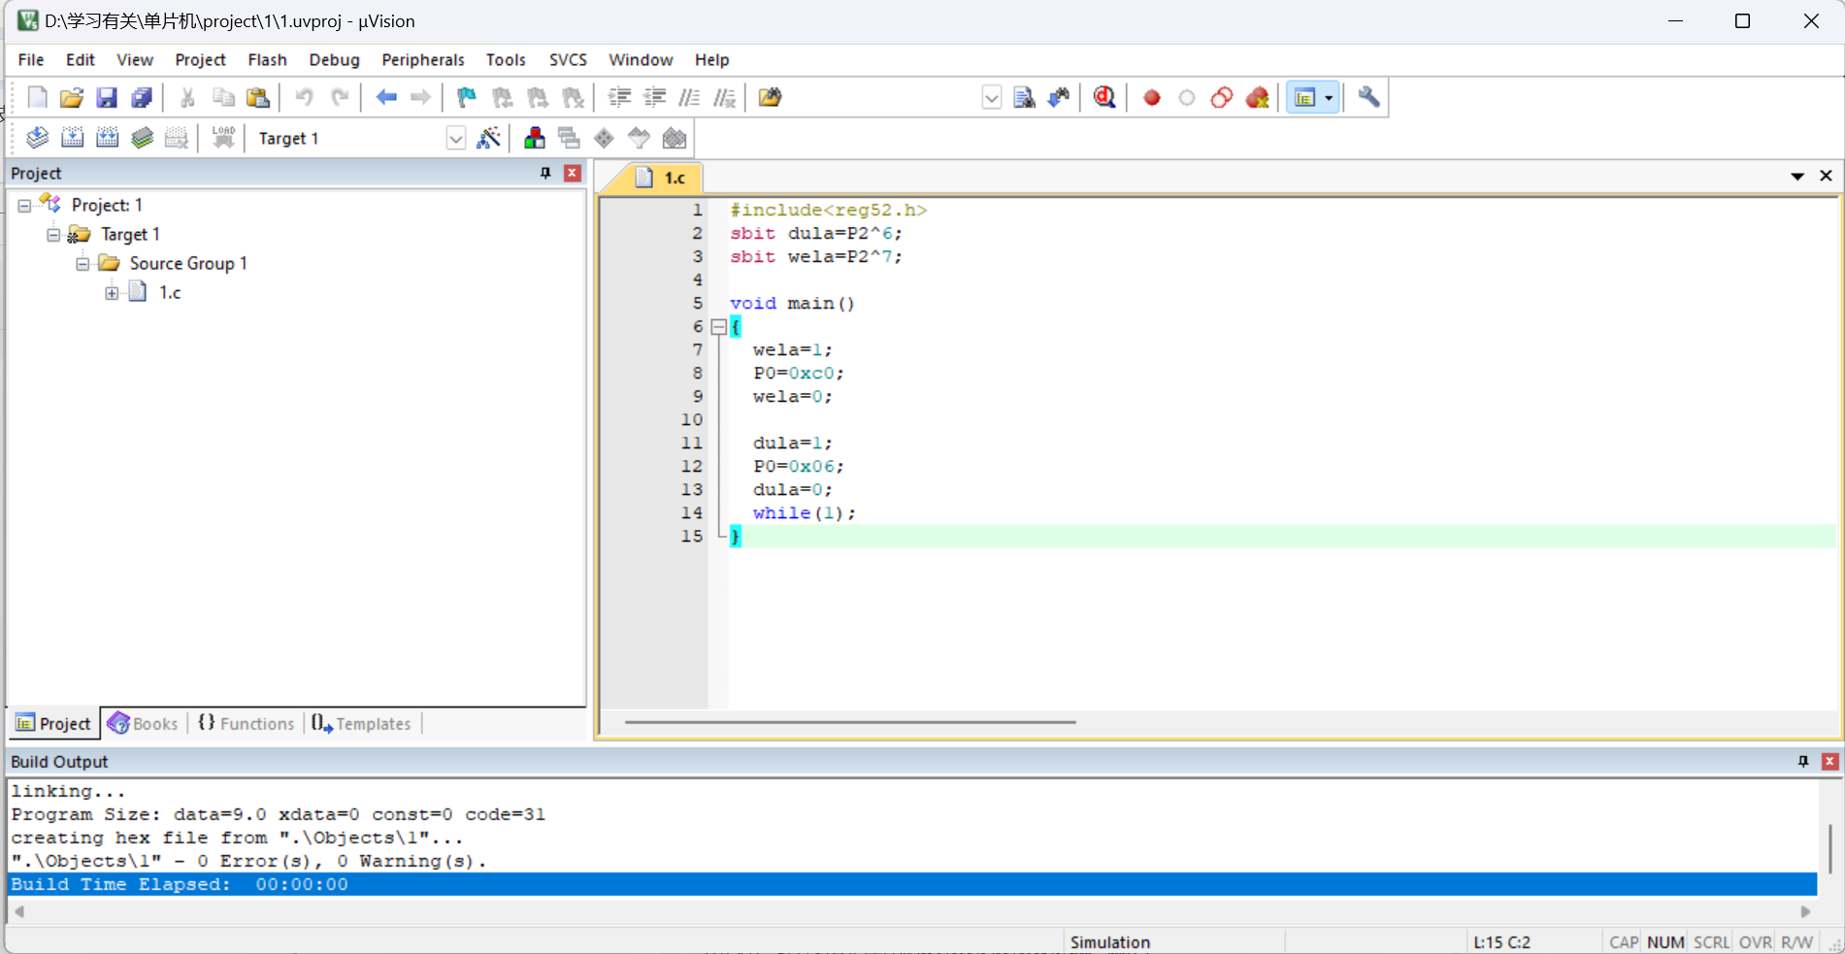The image size is (1845, 954).
Task: Open the Debug menu
Action: pyautogui.click(x=334, y=59)
